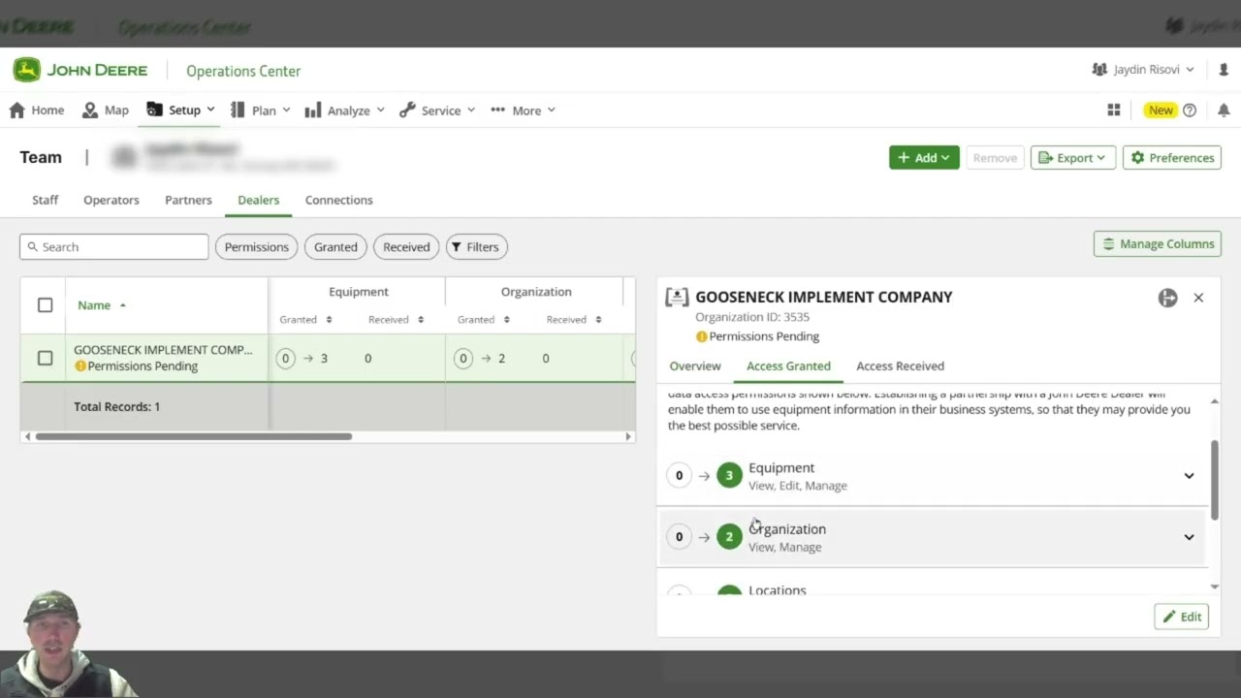Click Operations Center title
This screenshot has height=698, width=1241.
(243, 71)
